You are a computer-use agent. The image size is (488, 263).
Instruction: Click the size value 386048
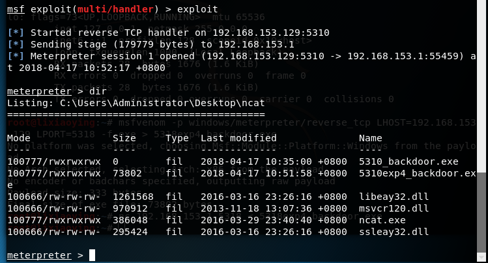click(x=130, y=220)
